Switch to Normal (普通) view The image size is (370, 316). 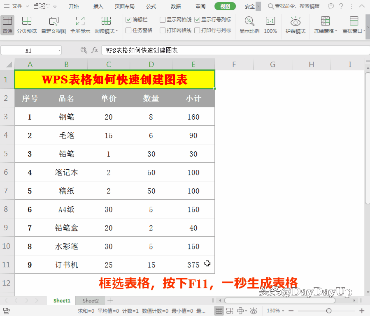coord(7,25)
